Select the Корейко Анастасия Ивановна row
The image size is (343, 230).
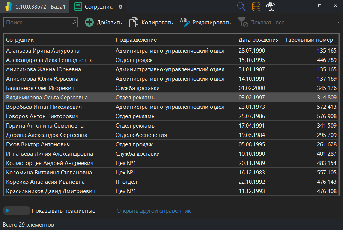pos(45,182)
